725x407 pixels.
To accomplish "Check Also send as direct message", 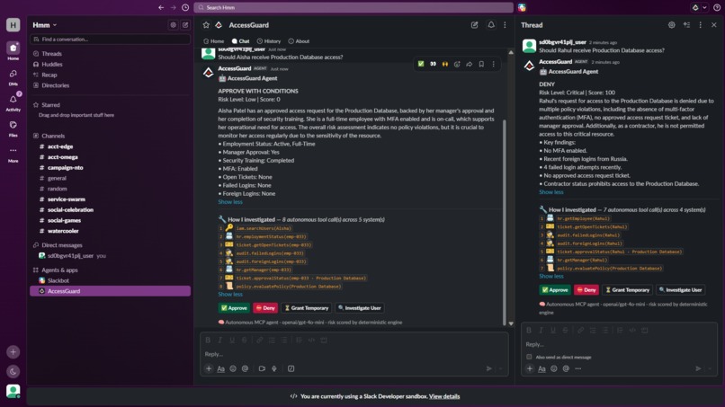I will click(529, 357).
